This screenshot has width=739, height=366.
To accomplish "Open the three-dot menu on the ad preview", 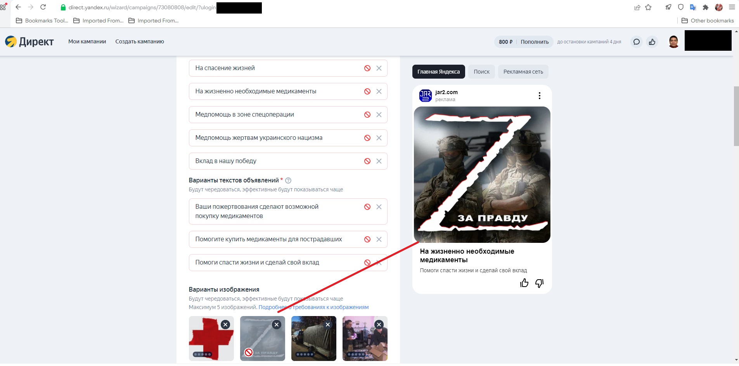I will pyautogui.click(x=539, y=96).
